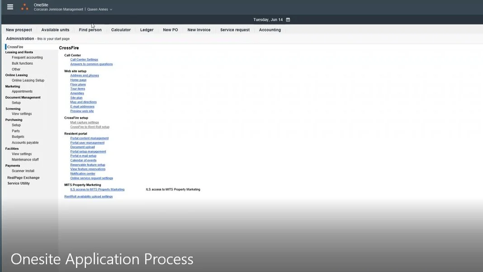Image resolution: width=483 pixels, height=272 pixels.
Task: Open the Portal content management link
Action: [x=90, y=138]
